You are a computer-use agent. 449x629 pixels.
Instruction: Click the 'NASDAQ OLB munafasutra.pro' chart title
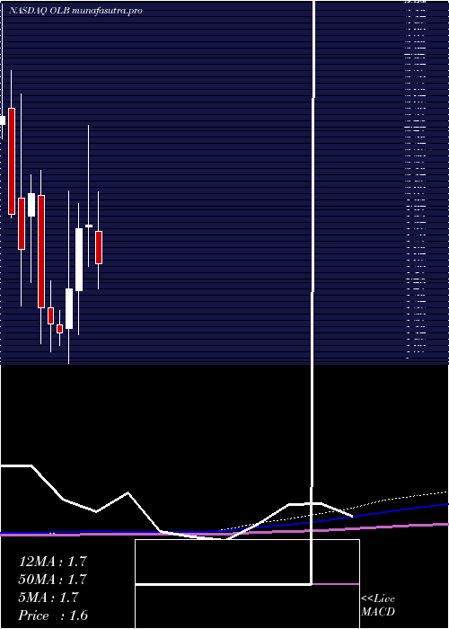click(x=75, y=11)
